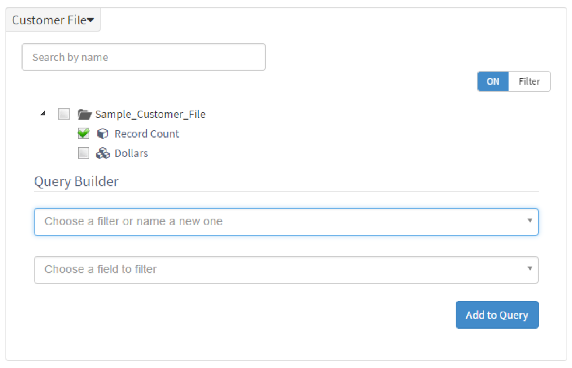572x368 pixels.
Task: Check the Dollars checkbox
Action: [83, 153]
